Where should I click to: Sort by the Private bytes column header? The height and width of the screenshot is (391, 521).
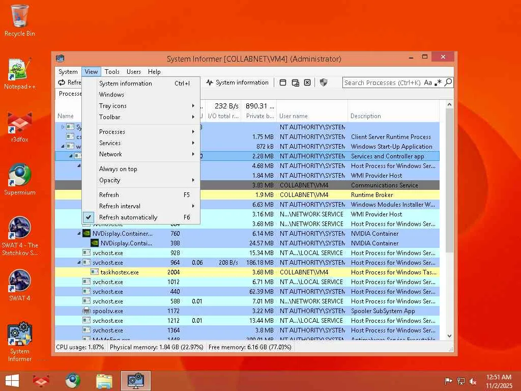click(259, 111)
